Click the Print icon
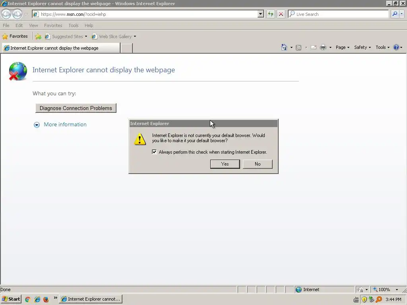The width and height of the screenshot is (407, 305). [x=323, y=48]
